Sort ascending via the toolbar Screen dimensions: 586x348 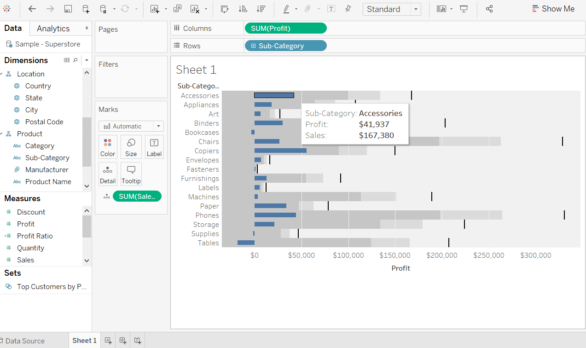point(243,9)
